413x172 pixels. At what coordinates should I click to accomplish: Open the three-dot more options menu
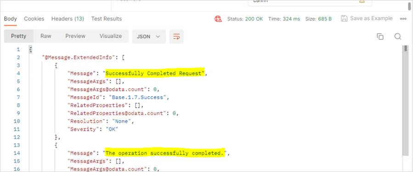coord(403,19)
